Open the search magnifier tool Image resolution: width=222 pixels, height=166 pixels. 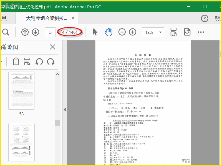[6, 32]
